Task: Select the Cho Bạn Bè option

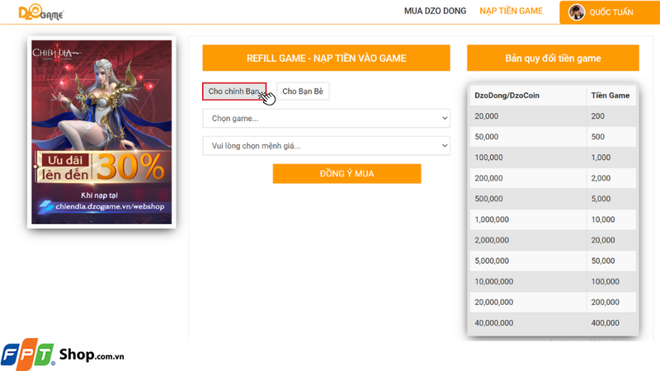Action: point(303,92)
